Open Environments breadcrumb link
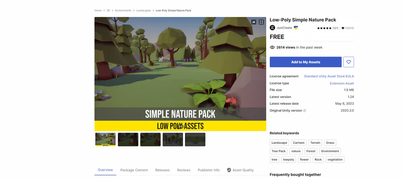The width and height of the screenshot is (402, 178). click(123, 11)
